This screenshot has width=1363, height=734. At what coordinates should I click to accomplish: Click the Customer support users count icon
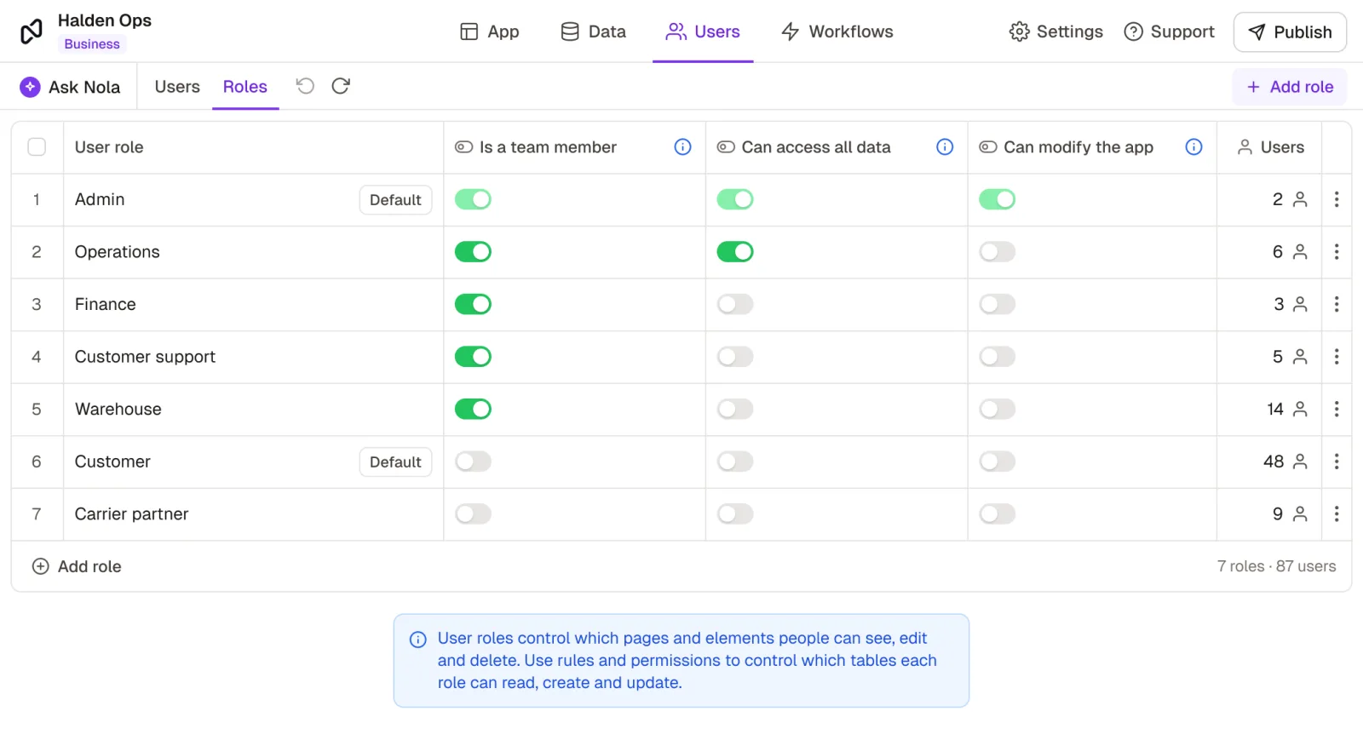1300,357
